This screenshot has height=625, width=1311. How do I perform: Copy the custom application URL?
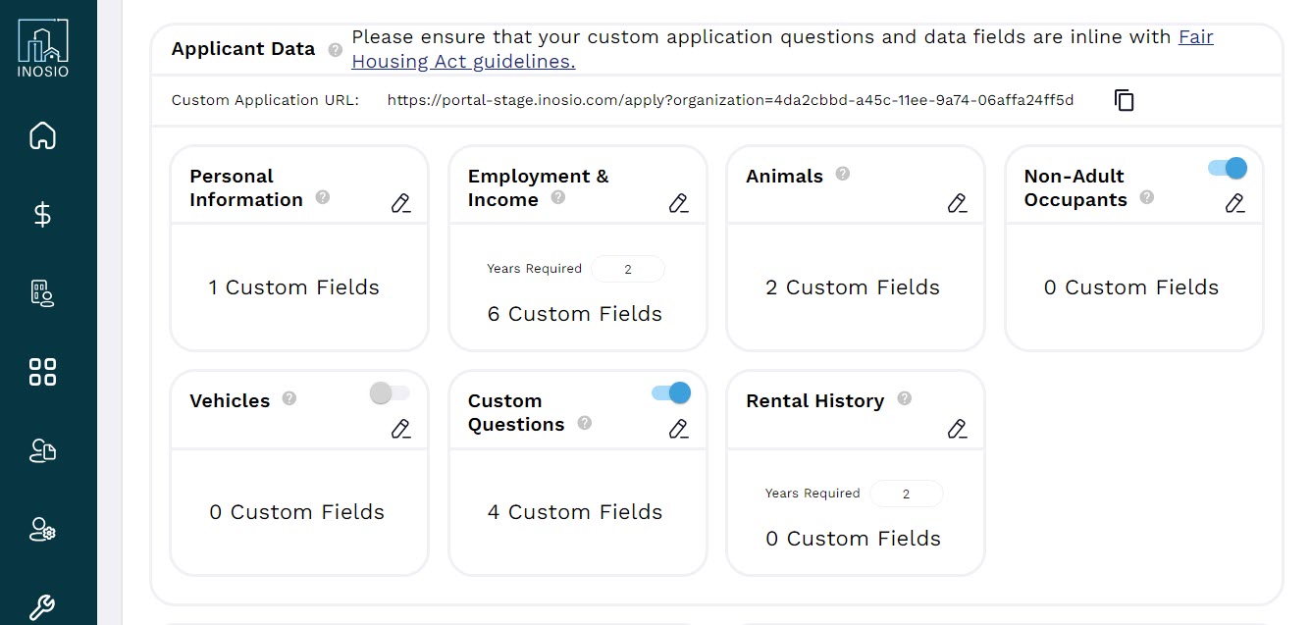pos(1125,100)
